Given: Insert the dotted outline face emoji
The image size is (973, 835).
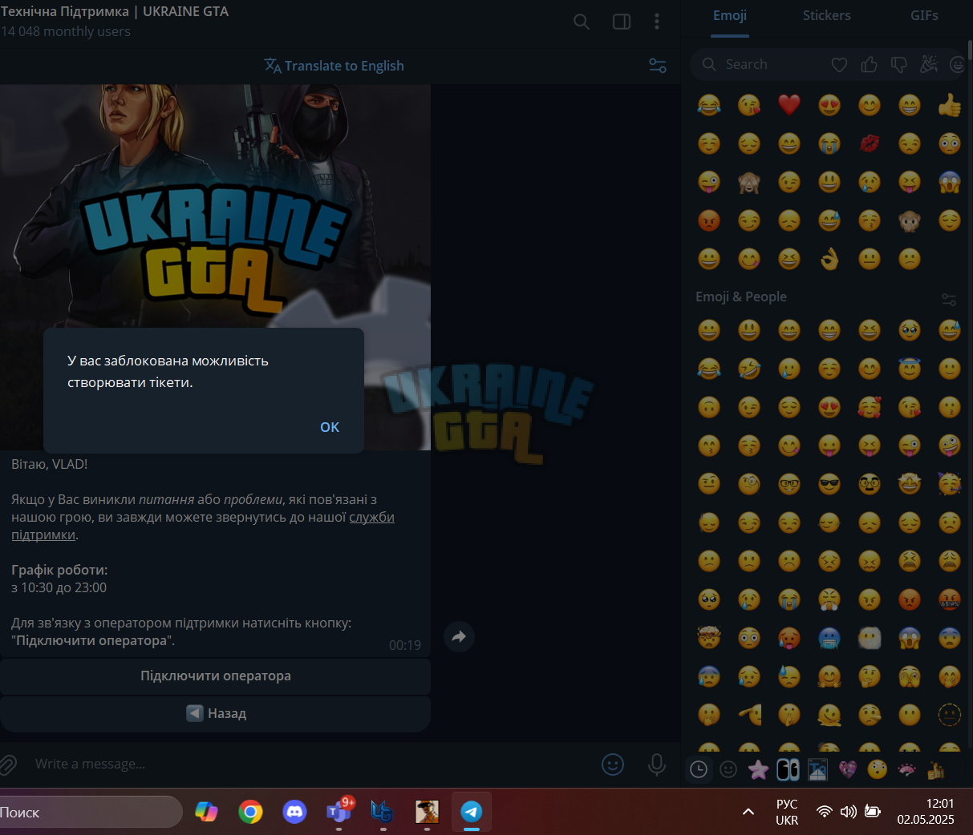Looking at the screenshot, I should tap(950, 715).
